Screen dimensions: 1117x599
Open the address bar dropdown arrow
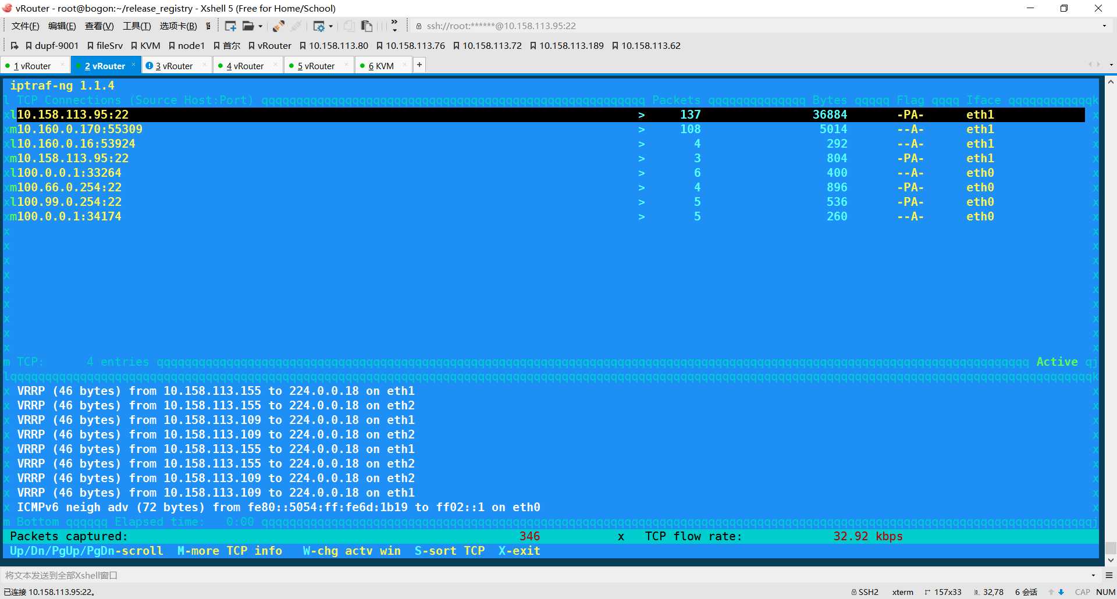(x=1104, y=26)
